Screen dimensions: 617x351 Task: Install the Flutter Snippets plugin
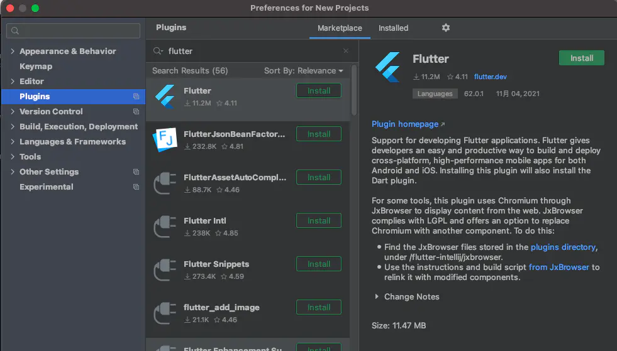click(319, 264)
